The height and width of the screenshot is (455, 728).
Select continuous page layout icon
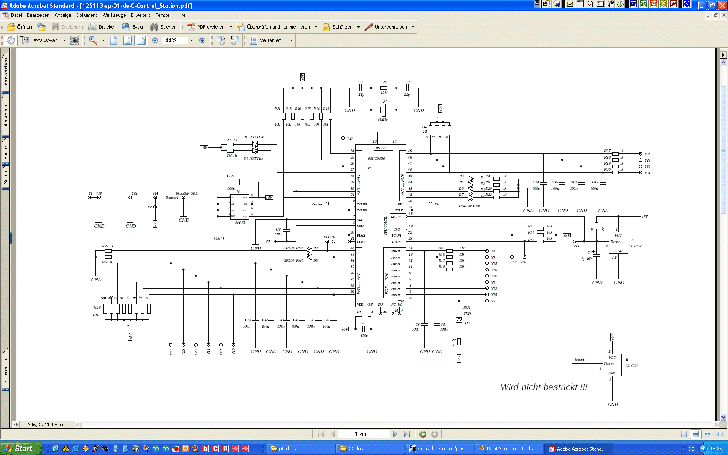pos(695,434)
